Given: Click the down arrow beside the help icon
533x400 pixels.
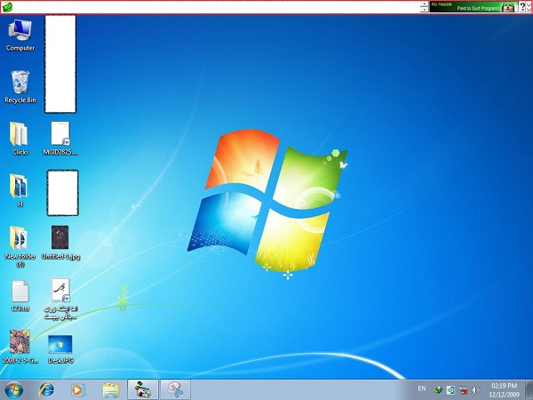Looking at the screenshot, I should click(529, 7).
